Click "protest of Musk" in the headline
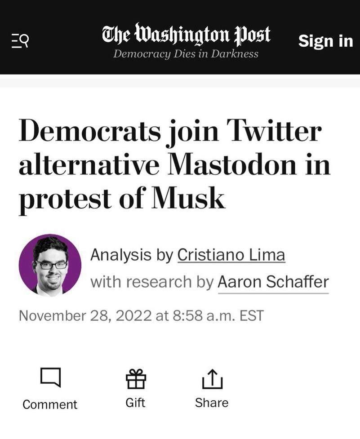Viewport: 360px width, 439px height. [121, 198]
